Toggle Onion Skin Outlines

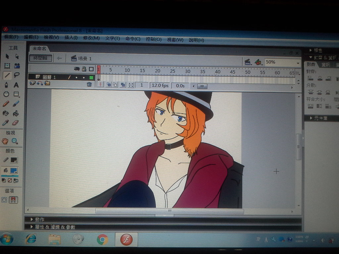click(x=115, y=85)
